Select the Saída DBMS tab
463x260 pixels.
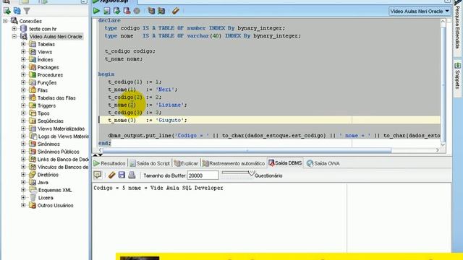click(x=285, y=163)
